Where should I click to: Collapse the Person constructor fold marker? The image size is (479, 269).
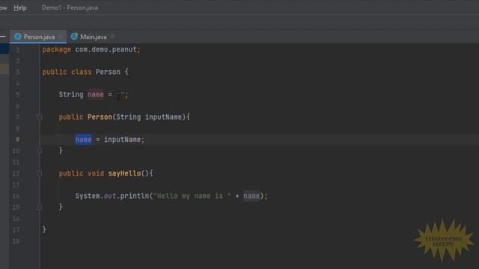click(40, 117)
